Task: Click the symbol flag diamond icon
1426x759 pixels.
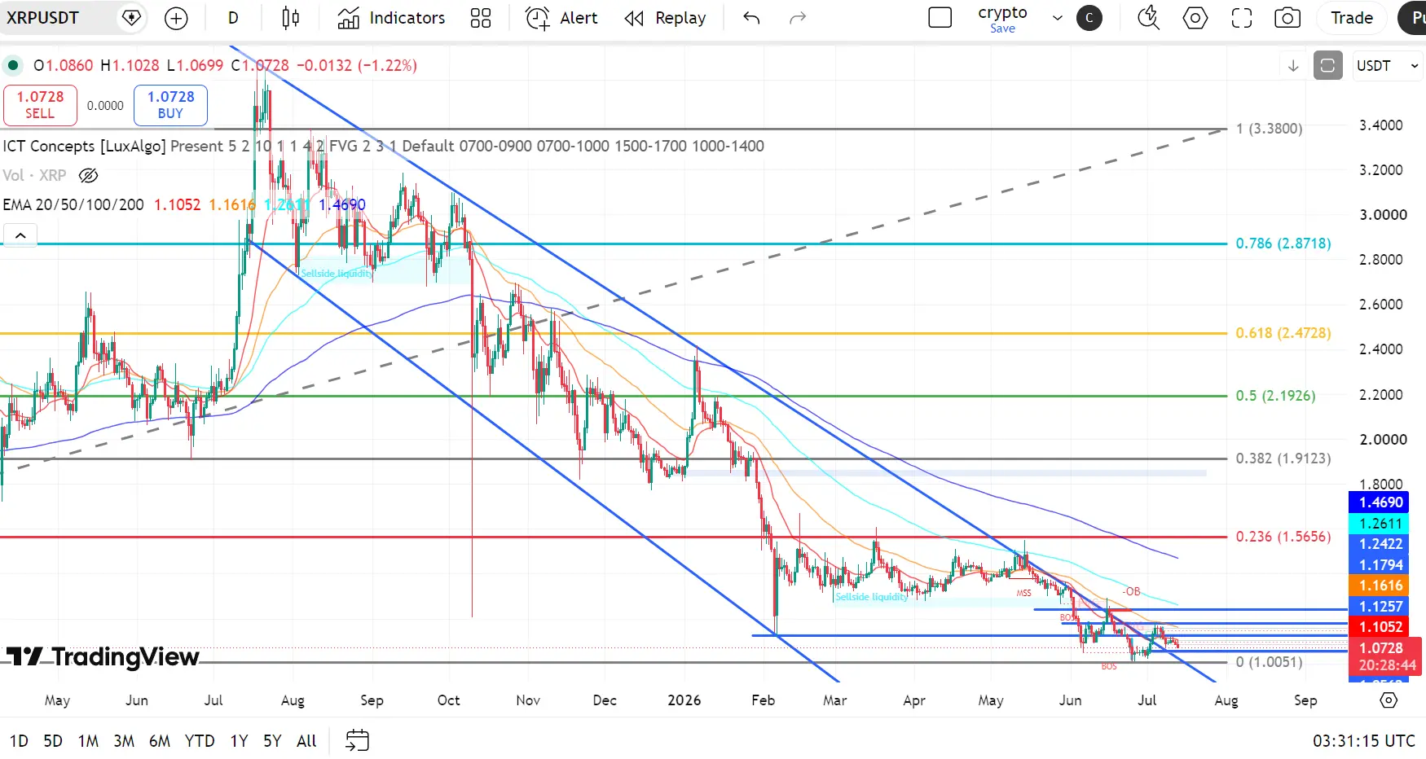Action: tap(130, 18)
